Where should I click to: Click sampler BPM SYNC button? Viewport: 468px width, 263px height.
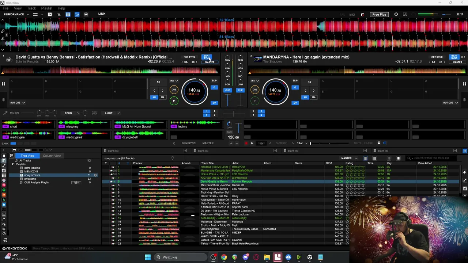[189, 143]
